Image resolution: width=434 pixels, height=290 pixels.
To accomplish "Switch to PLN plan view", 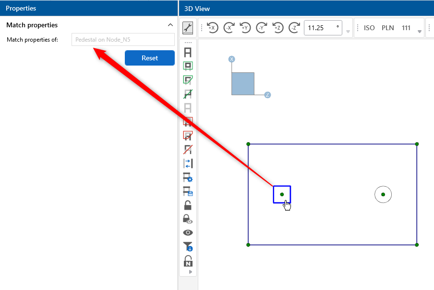I will click(387, 28).
